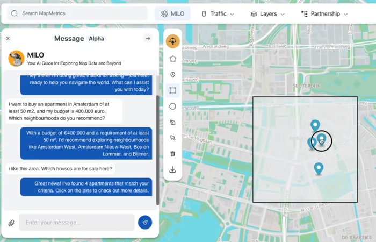The height and width of the screenshot is (242, 376).
Task: Click the circled map pin
Action: (322, 140)
